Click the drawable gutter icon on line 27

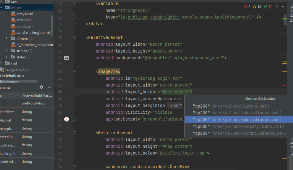point(67,119)
